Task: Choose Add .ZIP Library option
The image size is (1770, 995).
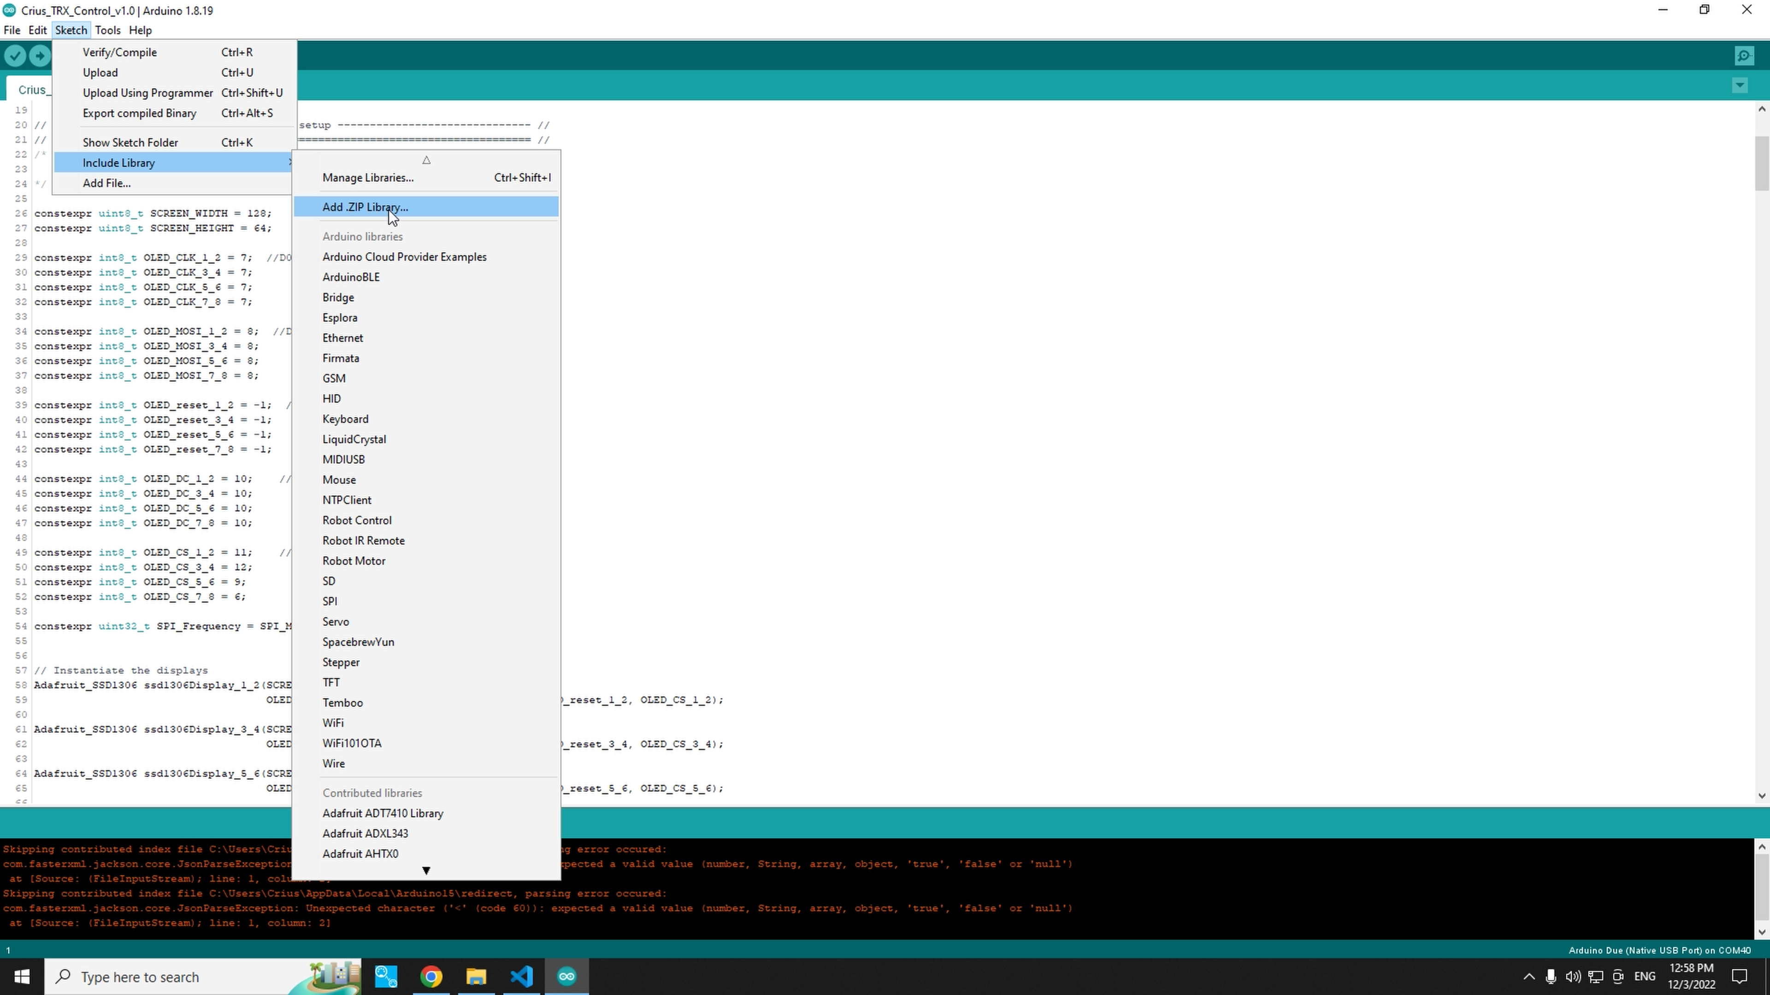Action: pyautogui.click(x=365, y=207)
